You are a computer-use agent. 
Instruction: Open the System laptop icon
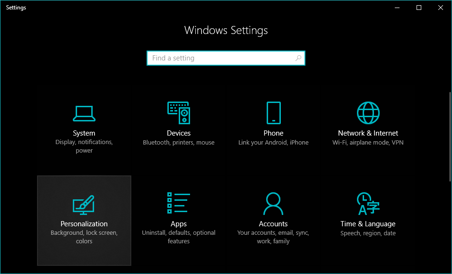click(84, 113)
